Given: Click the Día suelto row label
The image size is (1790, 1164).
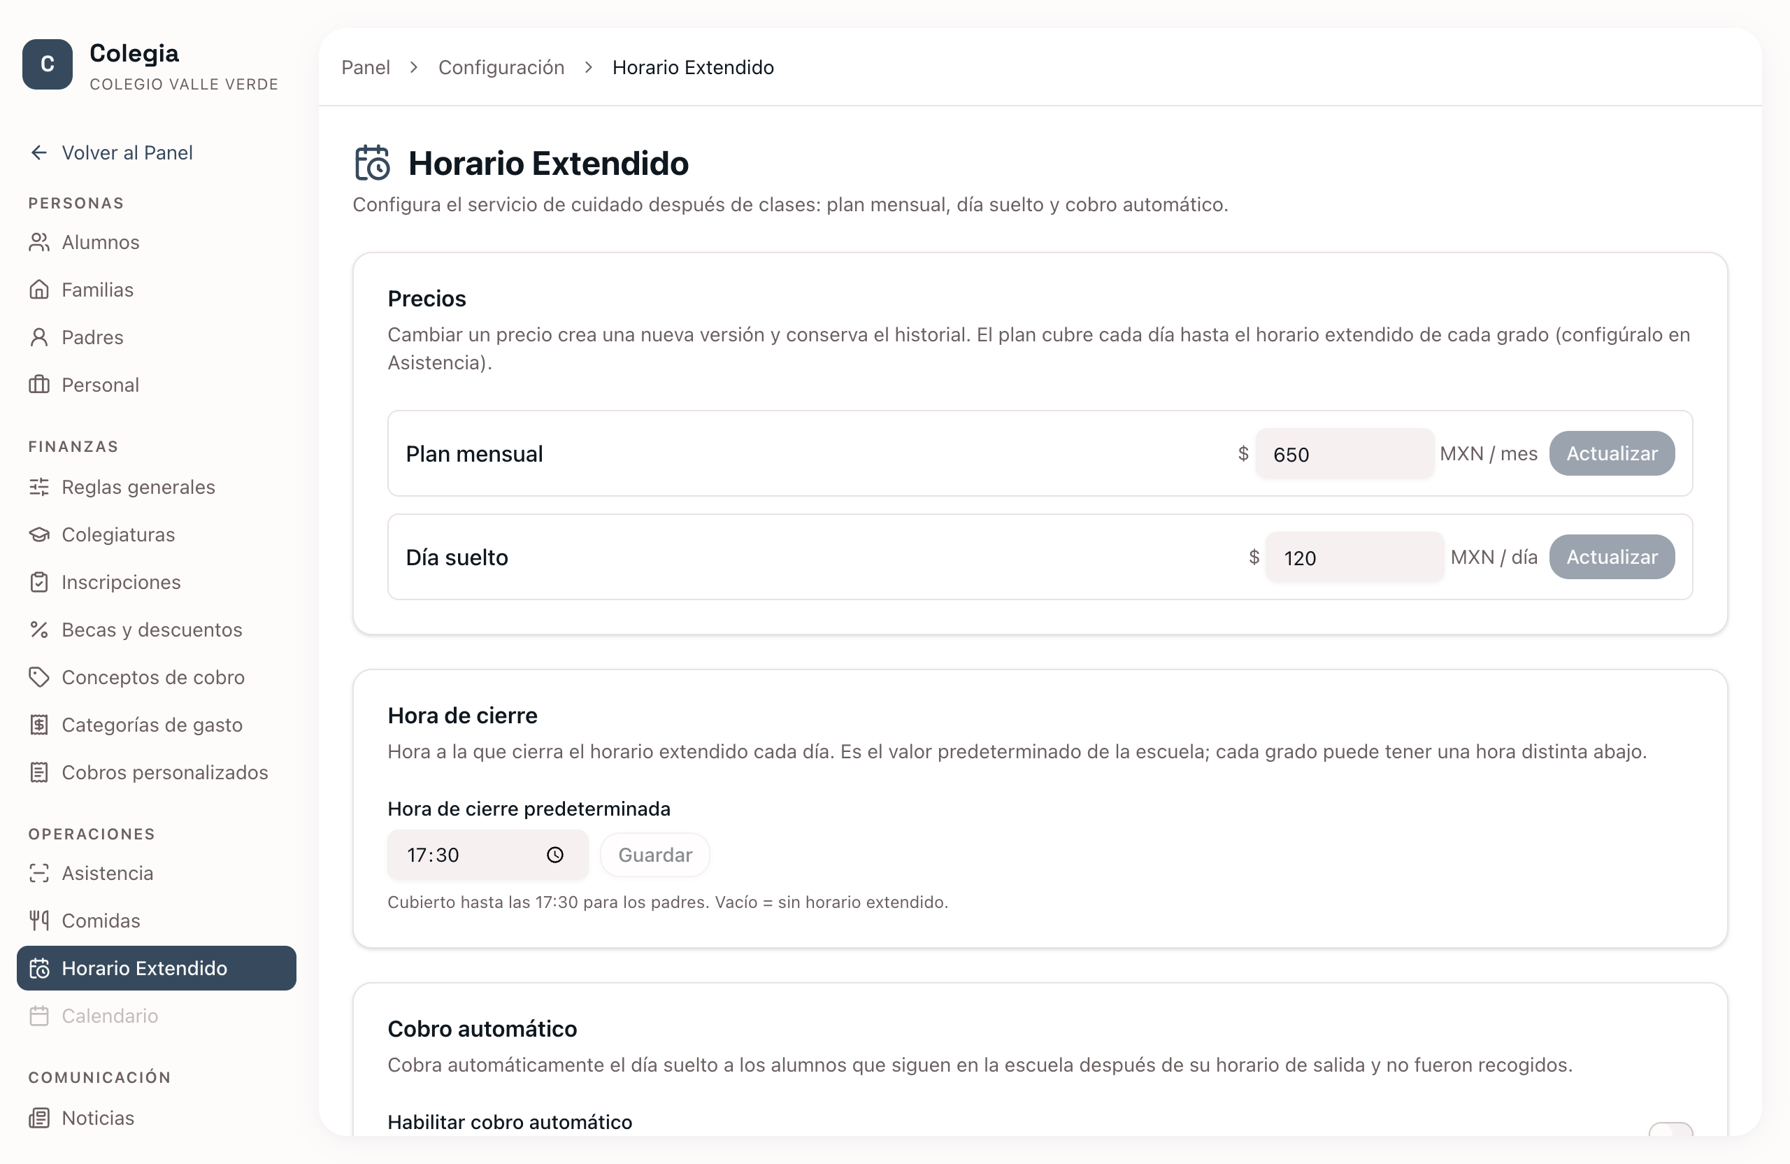Looking at the screenshot, I should tap(457, 557).
